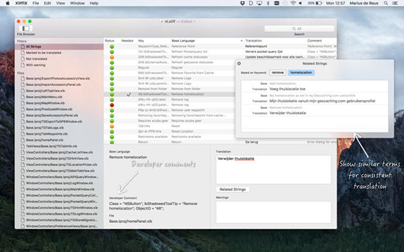The width and height of the screenshot is (404, 252).
Task: Open Spotlight search in the menu bar
Action: pos(385,3)
